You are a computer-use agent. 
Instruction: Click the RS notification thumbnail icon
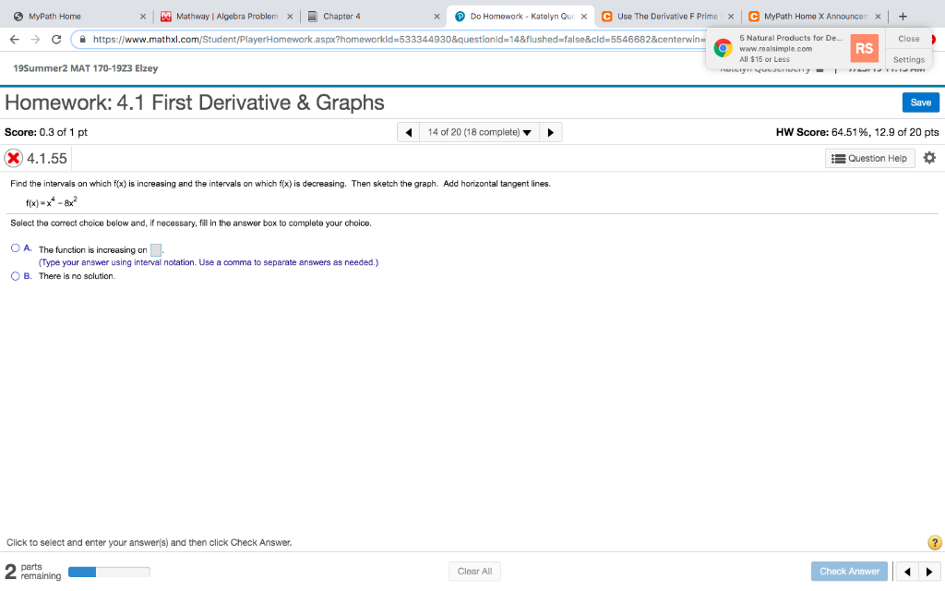coord(863,47)
